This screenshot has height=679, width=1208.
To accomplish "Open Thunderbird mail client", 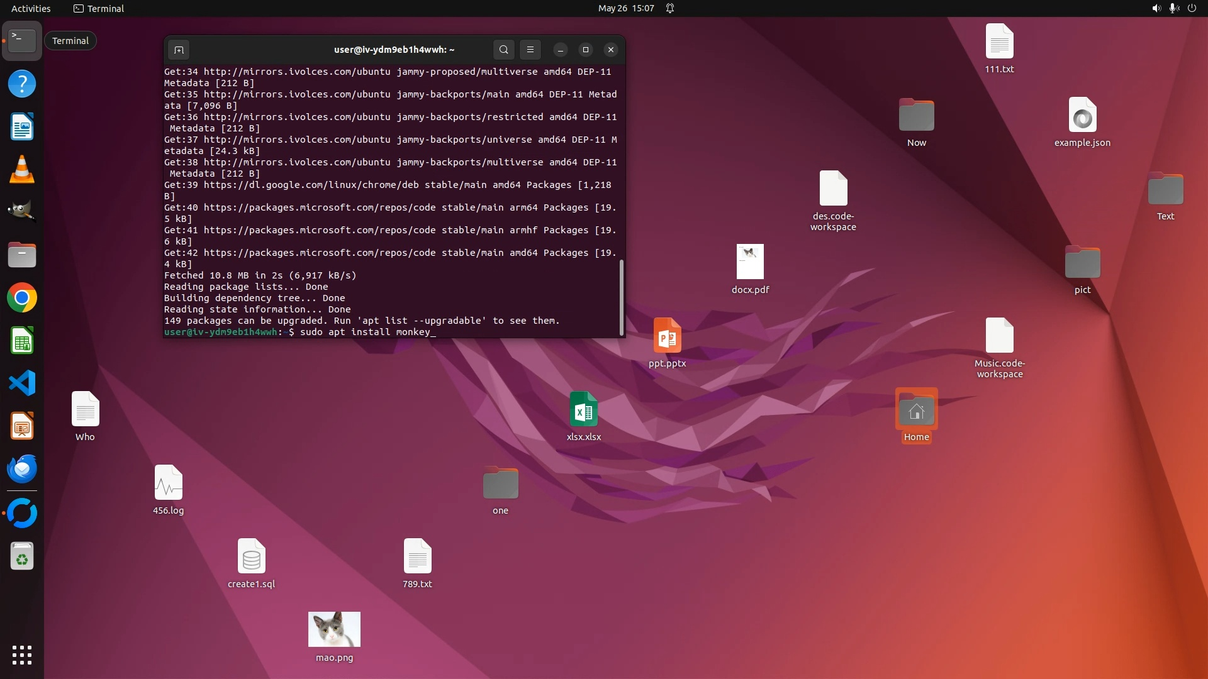I will 22,469.
